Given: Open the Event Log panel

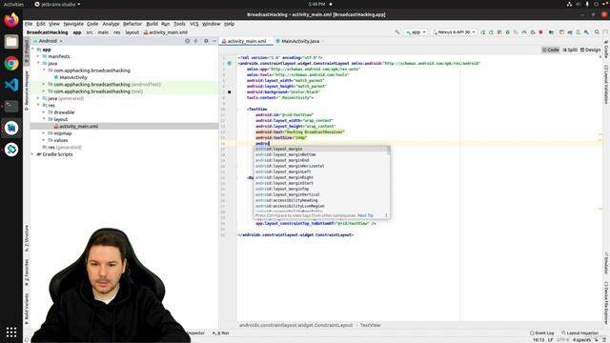Looking at the screenshot, I should point(541,333).
